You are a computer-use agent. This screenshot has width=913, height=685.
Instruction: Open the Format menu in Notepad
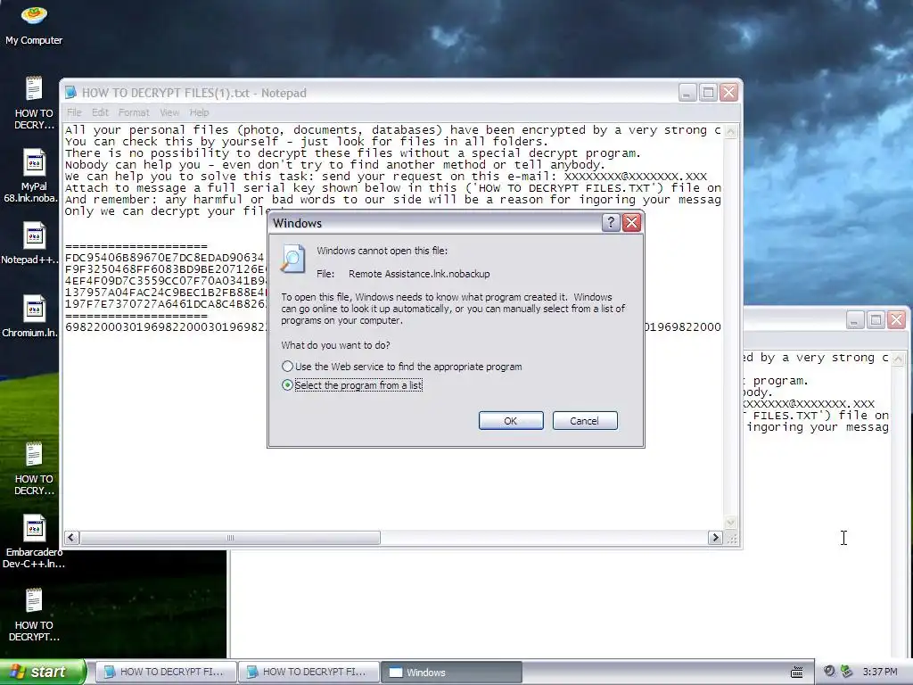[x=134, y=112]
